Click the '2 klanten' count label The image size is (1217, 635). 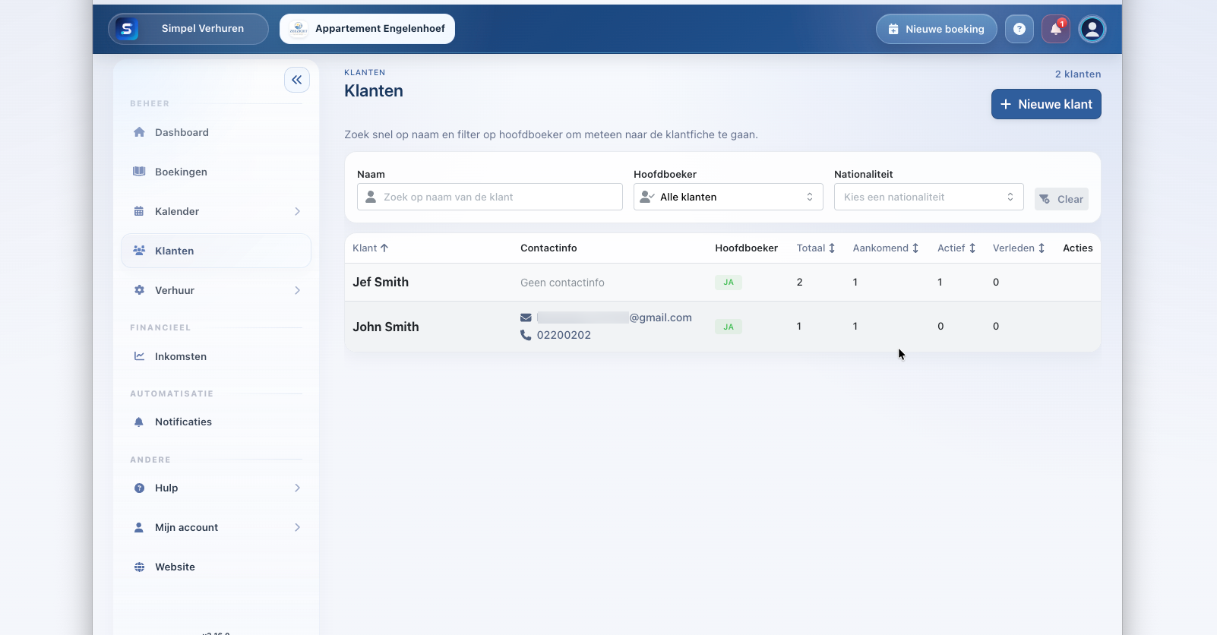pyautogui.click(x=1077, y=74)
